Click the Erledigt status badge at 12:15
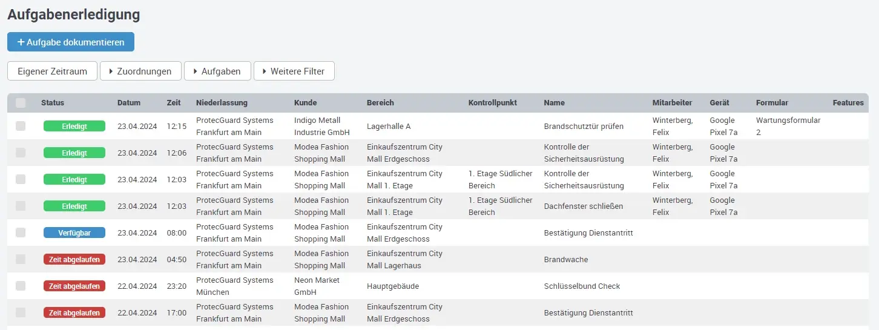The height and width of the screenshot is (330, 879). pyautogui.click(x=74, y=126)
